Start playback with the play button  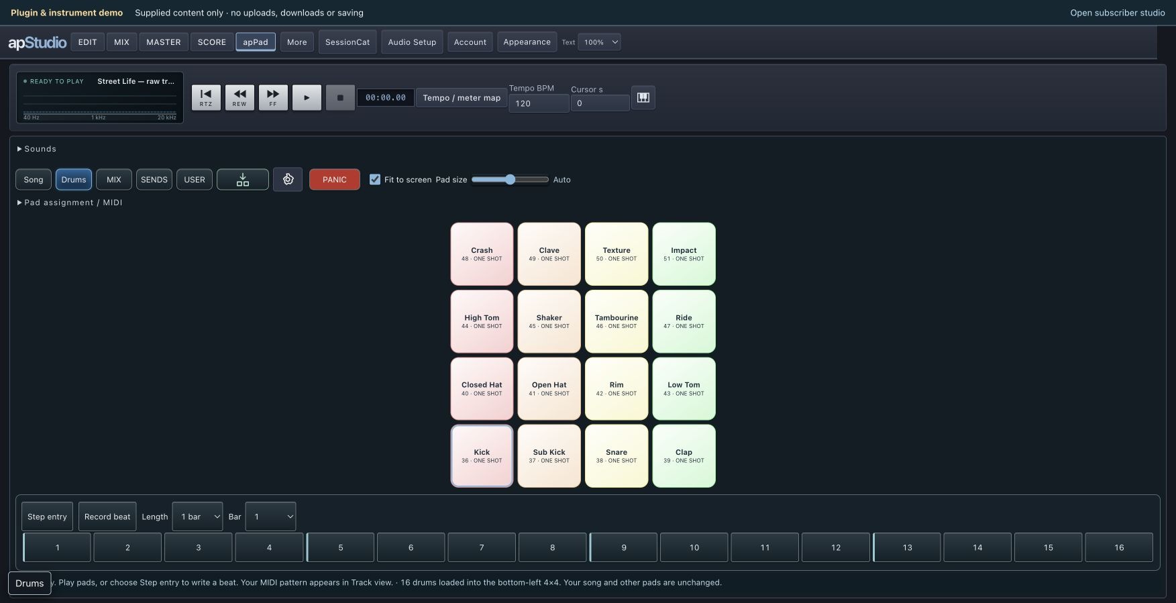pyautogui.click(x=307, y=97)
